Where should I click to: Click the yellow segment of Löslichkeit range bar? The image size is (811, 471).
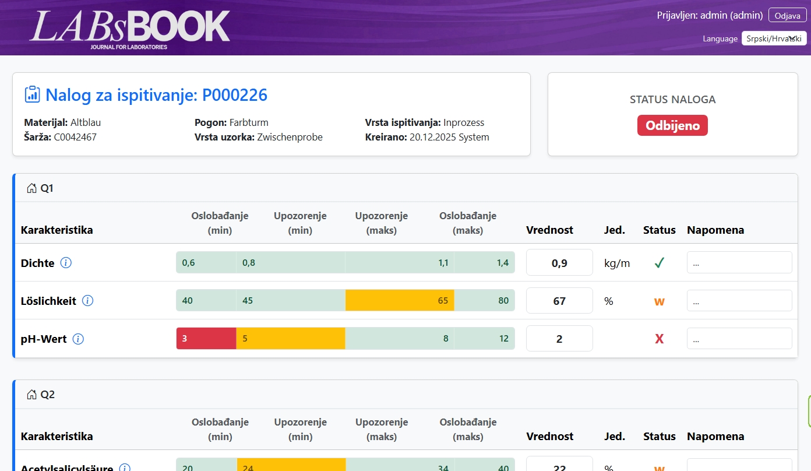point(400,301)
